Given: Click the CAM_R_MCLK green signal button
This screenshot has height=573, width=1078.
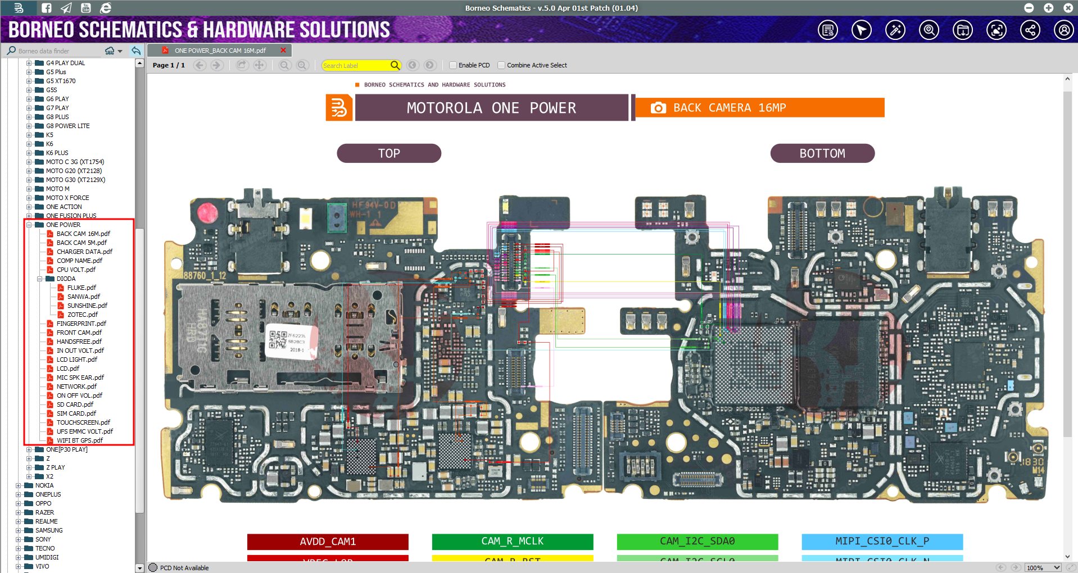Looking at the screenshot, I should (512, 542).
